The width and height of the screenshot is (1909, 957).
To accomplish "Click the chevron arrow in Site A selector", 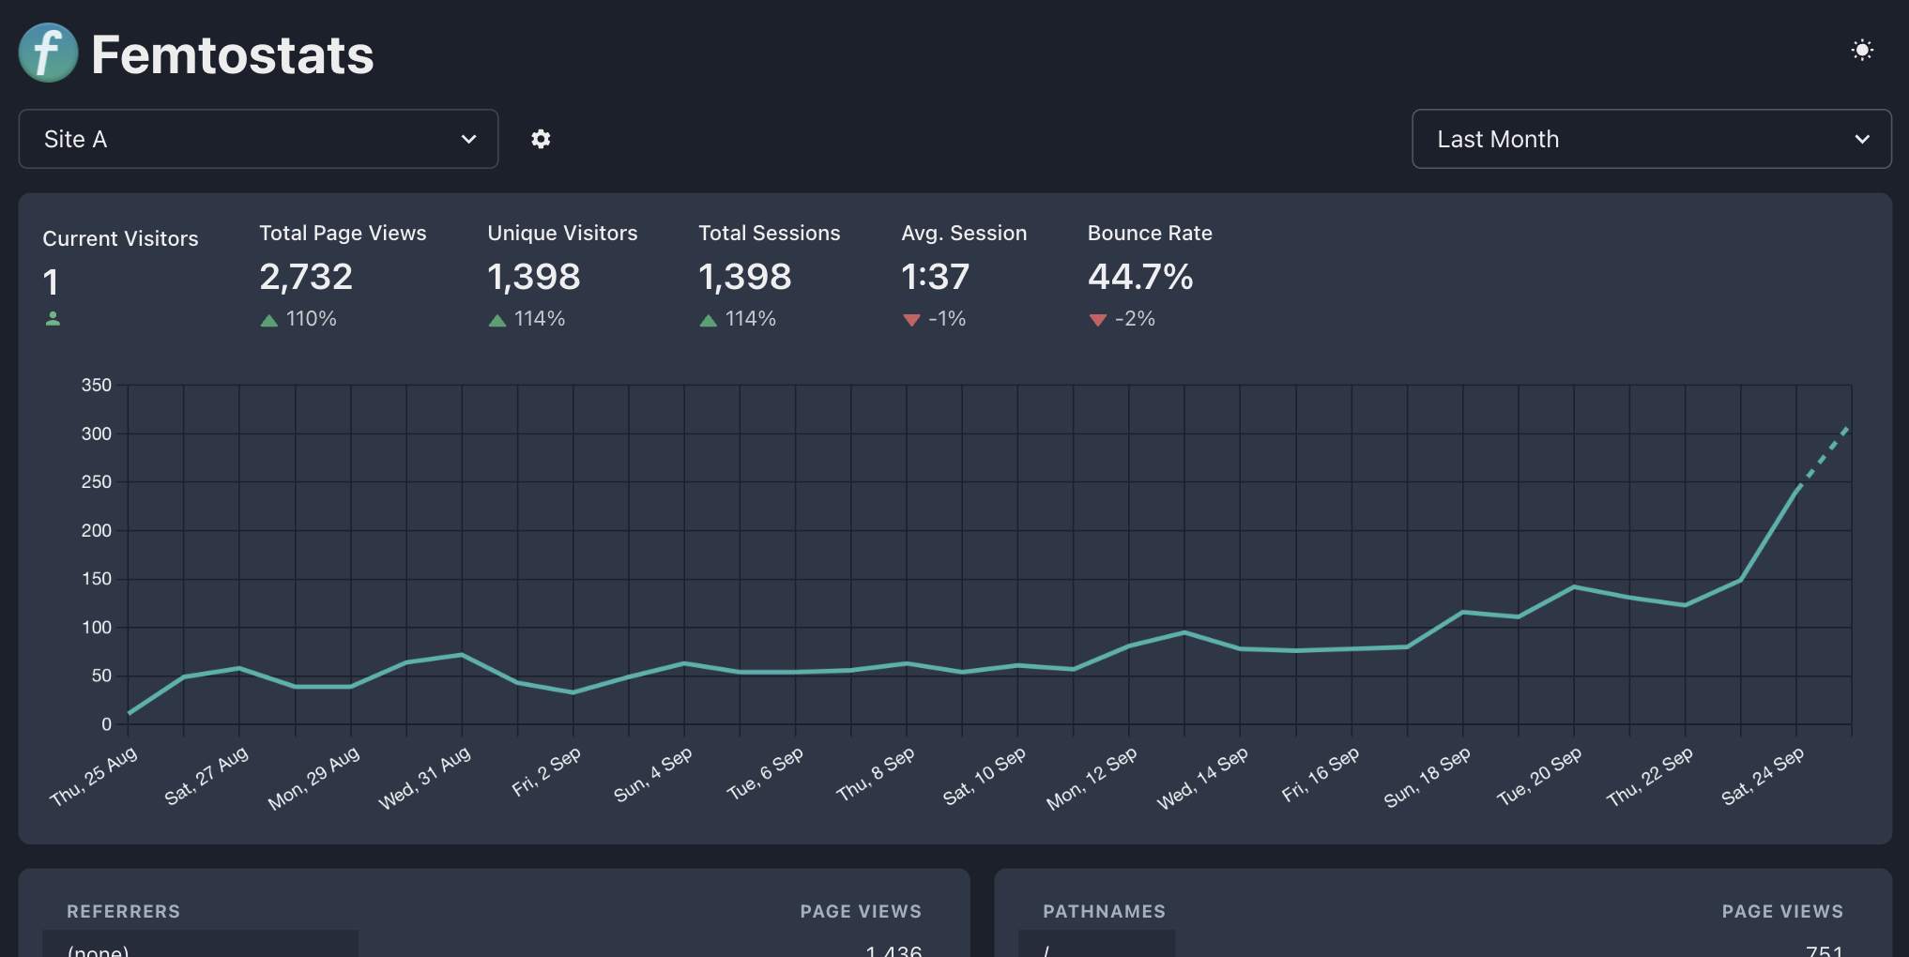I will click(x=468, y=139).
